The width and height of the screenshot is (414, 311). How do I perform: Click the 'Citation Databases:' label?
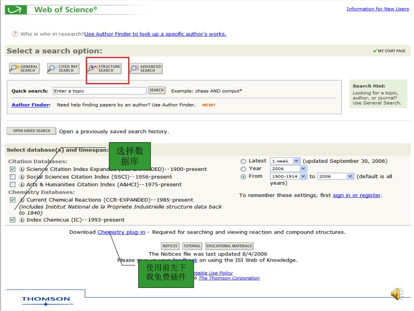(x=38, y=161)
